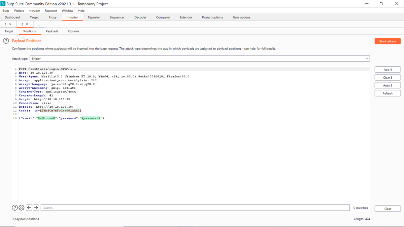Click the Host header line
The image size is (404, 227).
pyautogui.click(x=36, y=73)
